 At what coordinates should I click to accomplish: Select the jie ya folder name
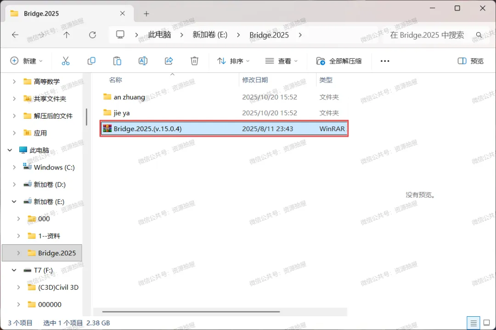(x=122, y=113)
